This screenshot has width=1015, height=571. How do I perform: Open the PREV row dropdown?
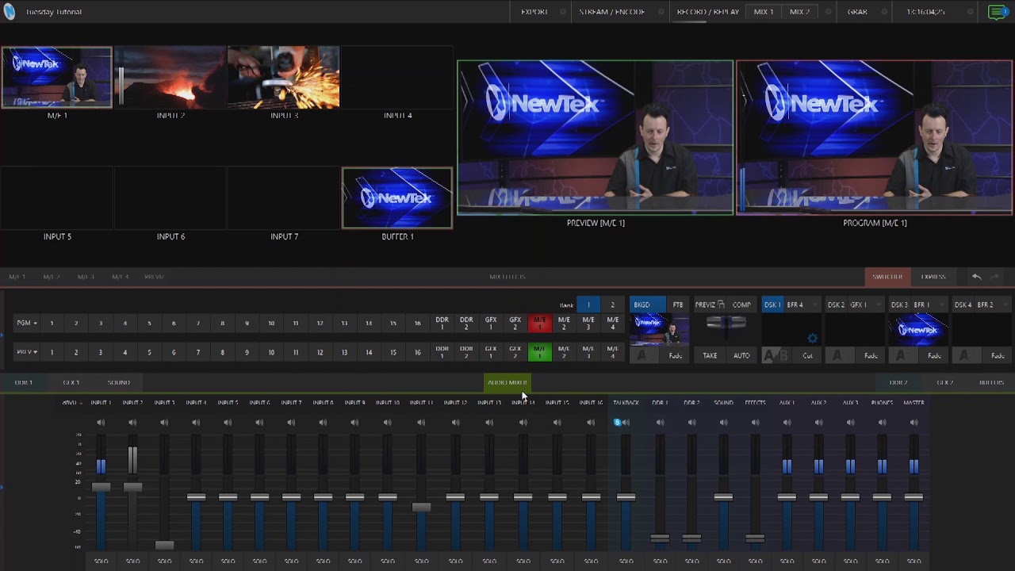[x=27, y=351]
